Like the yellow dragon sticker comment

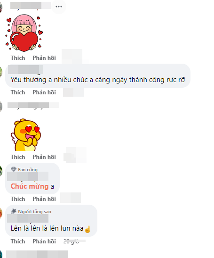pyautogui.click(x=18, y=157)
